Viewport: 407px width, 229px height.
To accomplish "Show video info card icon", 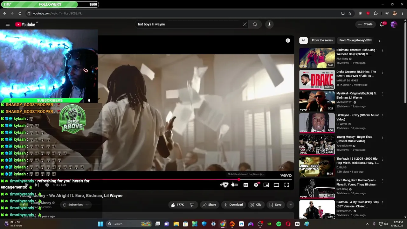I will tap(288, 40).
